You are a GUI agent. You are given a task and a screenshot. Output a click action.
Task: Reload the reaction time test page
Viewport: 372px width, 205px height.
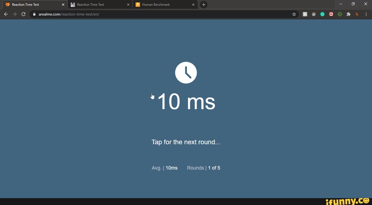[x=23, y=14]
